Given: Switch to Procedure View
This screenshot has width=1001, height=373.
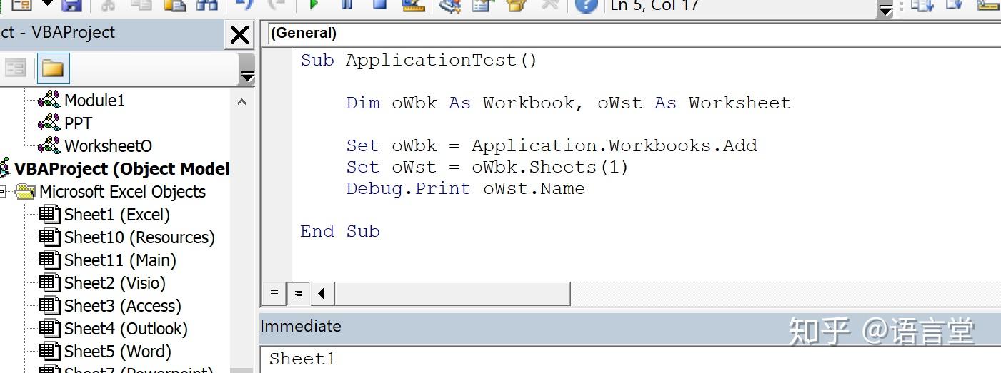Looking at the screenshot, I should (274, 293).
